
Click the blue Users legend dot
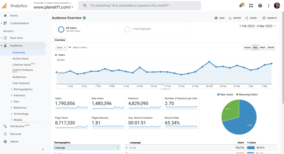point(56,55)
